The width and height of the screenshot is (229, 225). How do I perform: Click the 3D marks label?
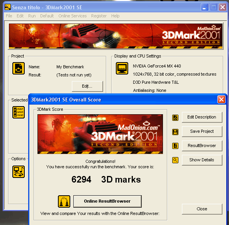(121, 179)
